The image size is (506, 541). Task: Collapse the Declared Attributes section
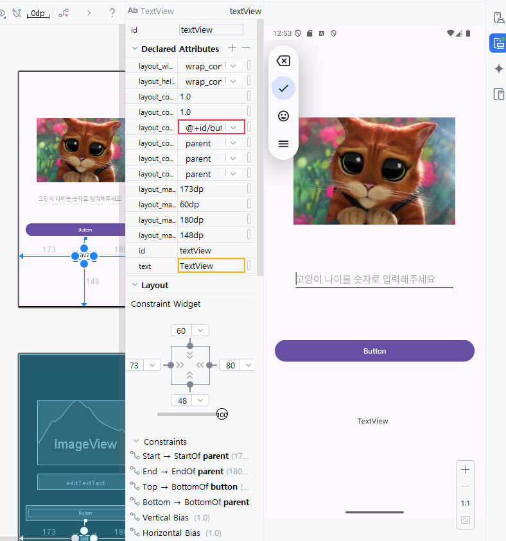click(x=135, y=48)
